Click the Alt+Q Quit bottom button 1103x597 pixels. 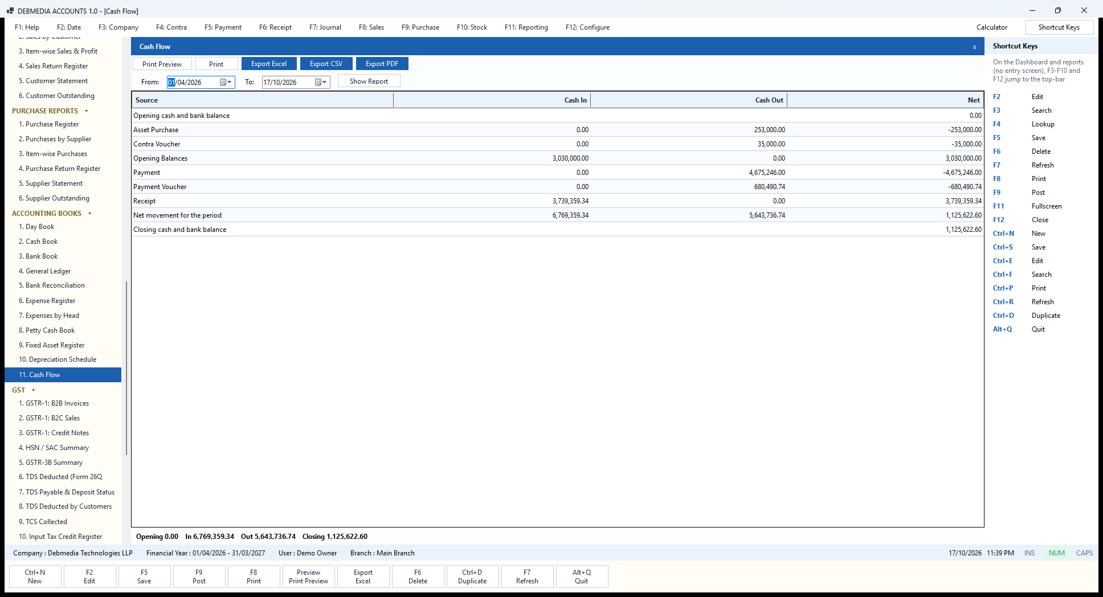582,576
